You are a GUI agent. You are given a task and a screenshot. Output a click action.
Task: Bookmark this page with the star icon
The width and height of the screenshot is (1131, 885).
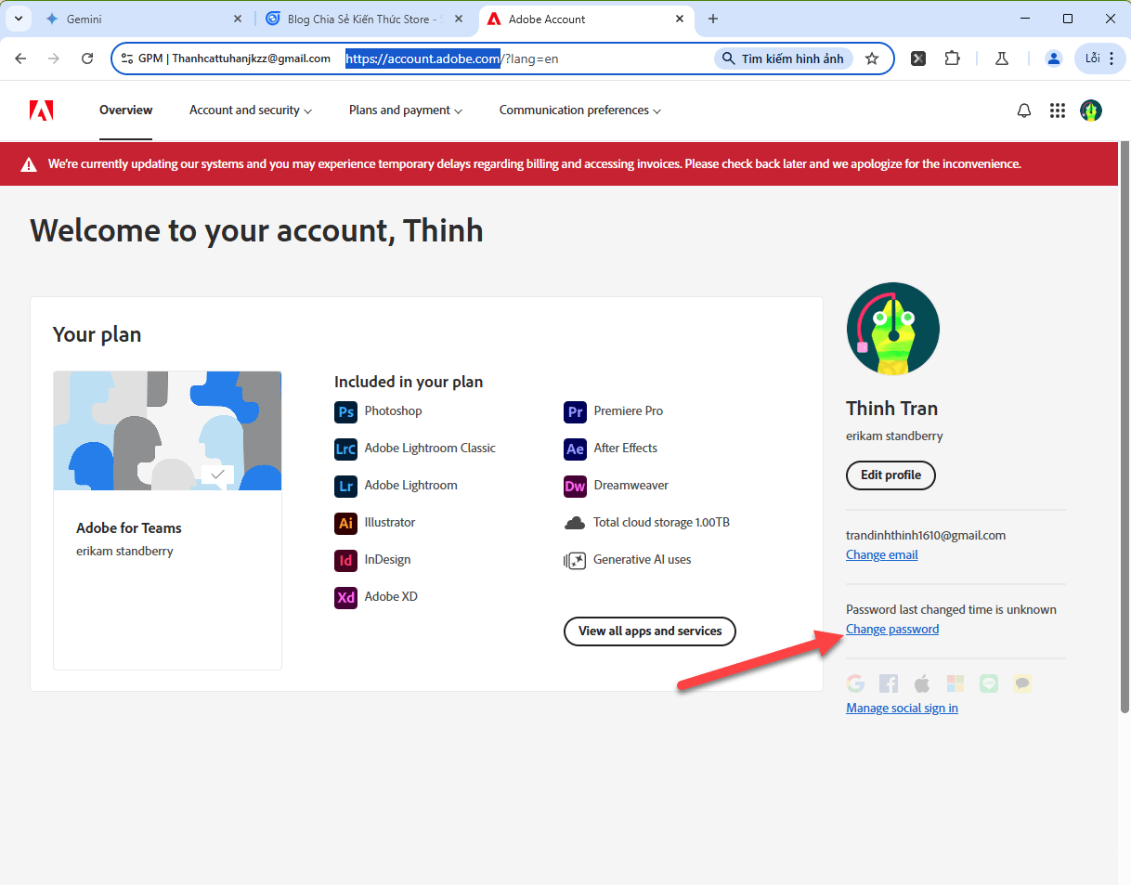(x=872, y=59)
